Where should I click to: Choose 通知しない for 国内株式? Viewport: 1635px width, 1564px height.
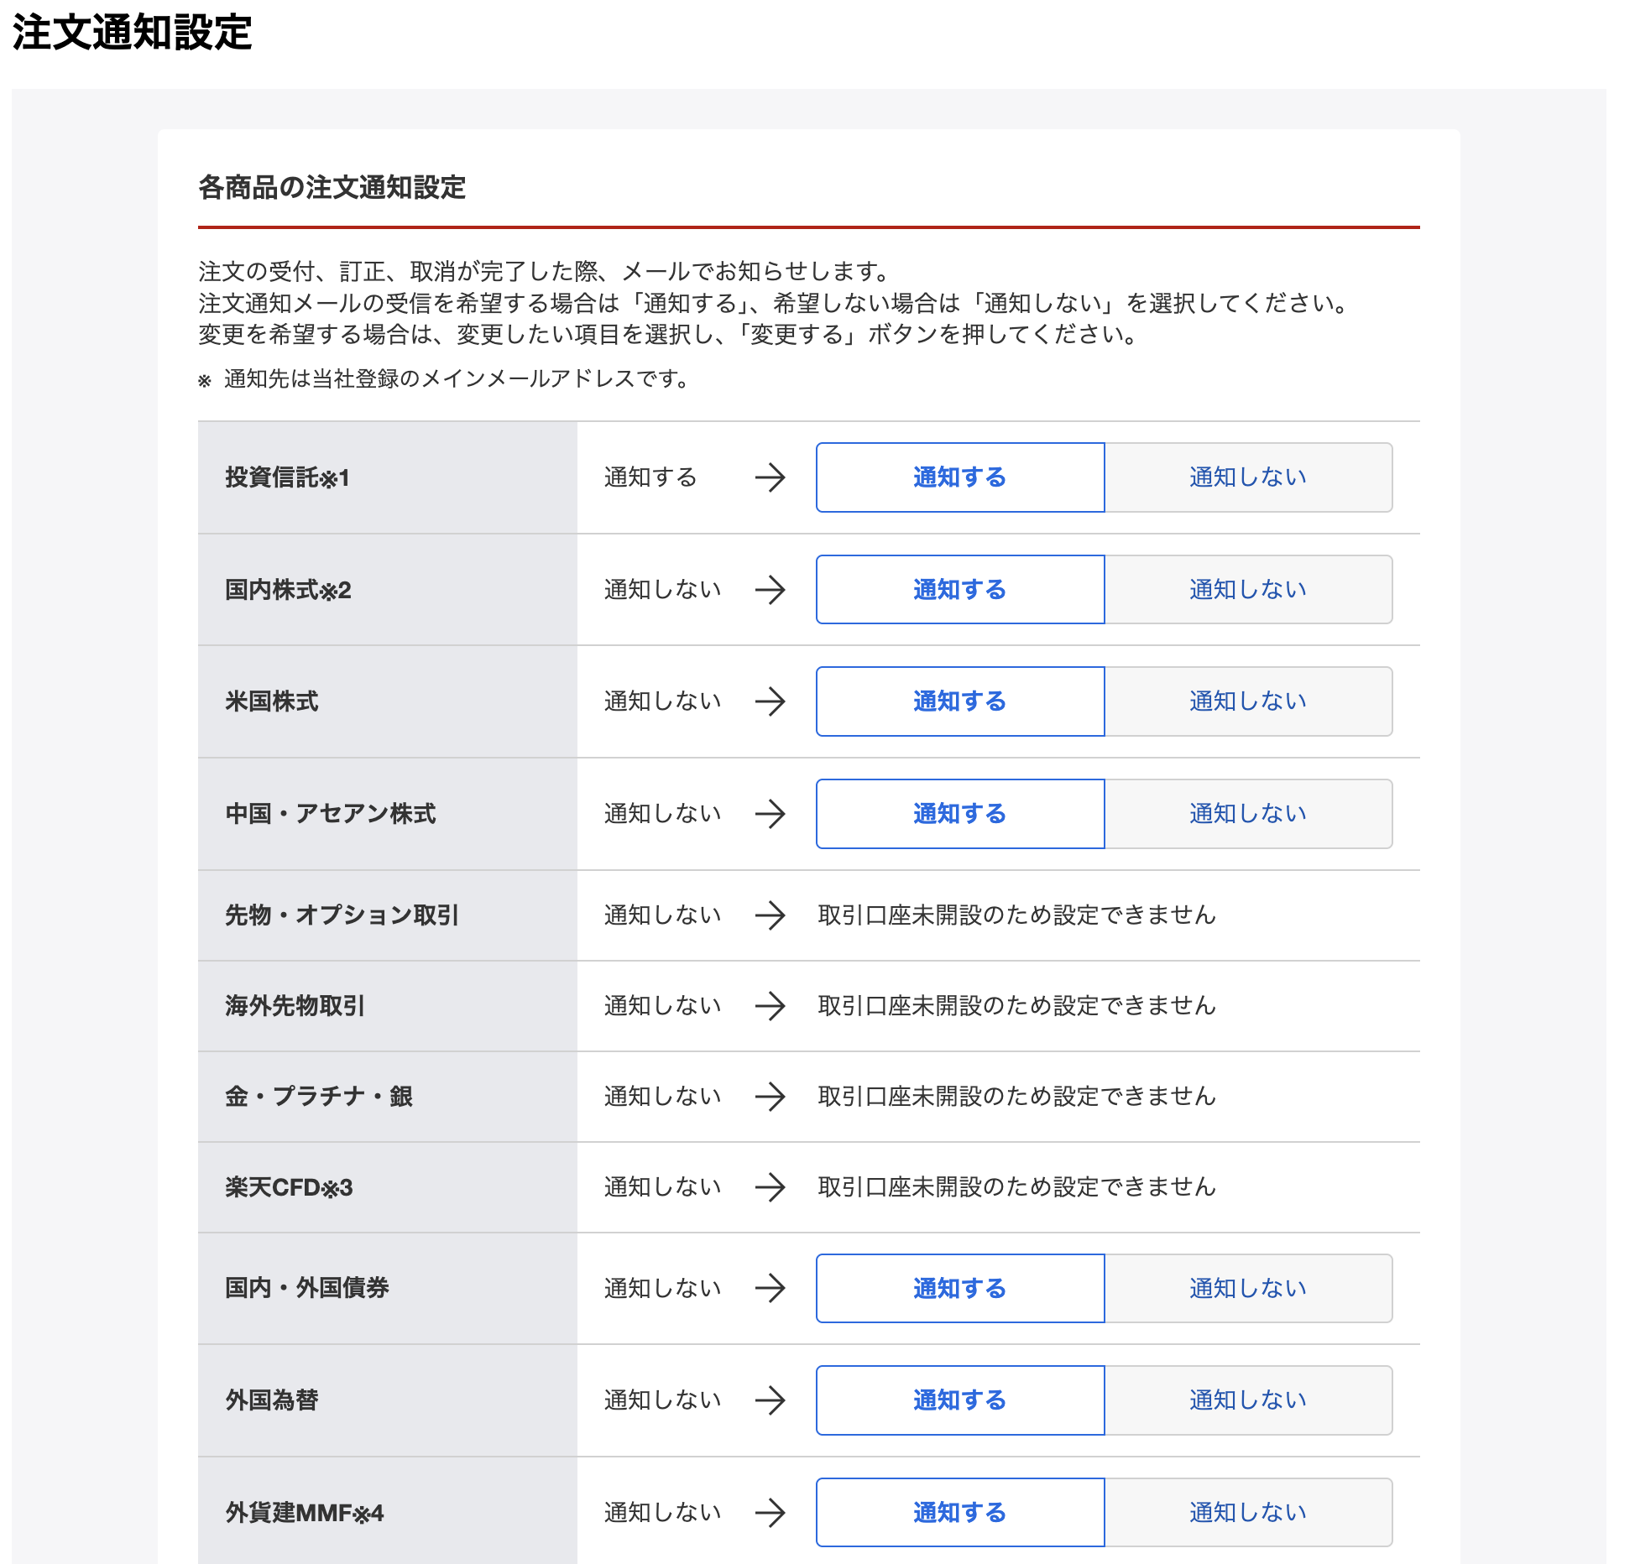[x=1248, y=589]
